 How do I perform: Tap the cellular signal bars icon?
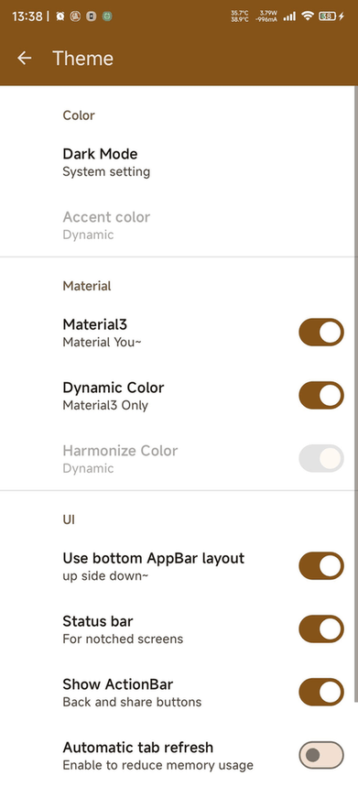tap(290, 16)
